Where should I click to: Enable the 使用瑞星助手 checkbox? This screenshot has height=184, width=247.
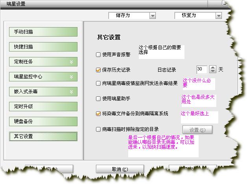tap(98, 99)
